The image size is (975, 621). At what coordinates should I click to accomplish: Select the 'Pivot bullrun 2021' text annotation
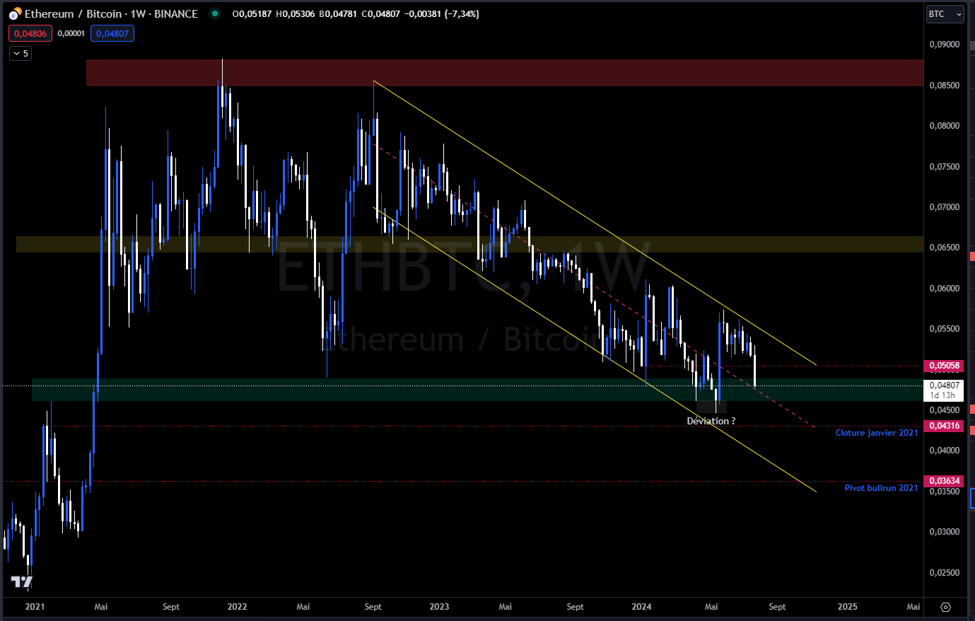(x=881, y=488)
